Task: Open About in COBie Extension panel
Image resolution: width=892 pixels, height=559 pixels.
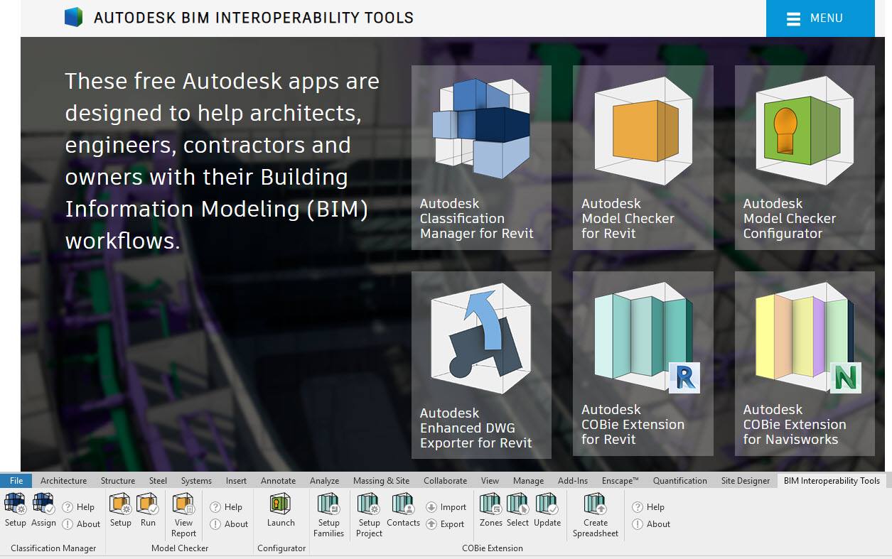Action: 651,524
